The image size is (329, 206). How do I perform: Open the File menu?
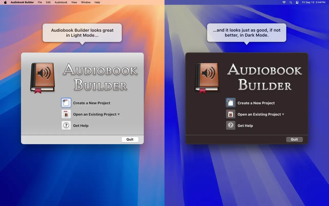pos(40,2)
